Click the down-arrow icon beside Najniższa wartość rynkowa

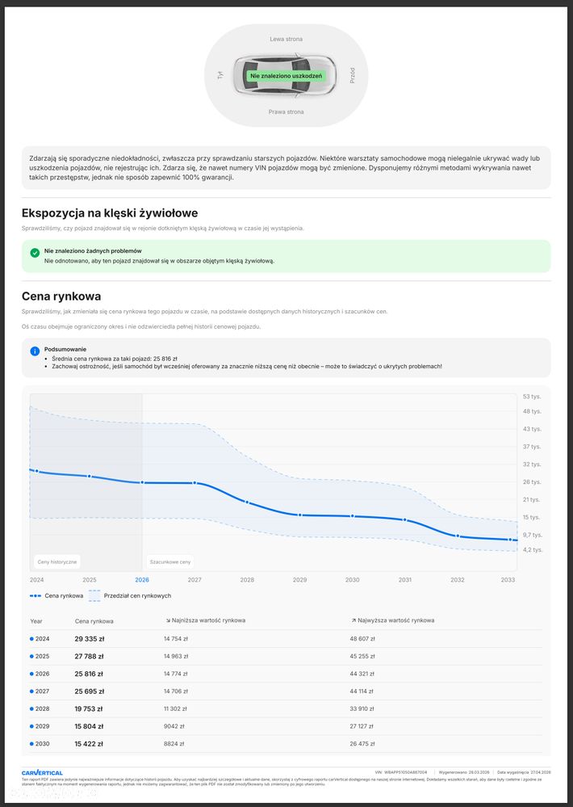[167, 620]
